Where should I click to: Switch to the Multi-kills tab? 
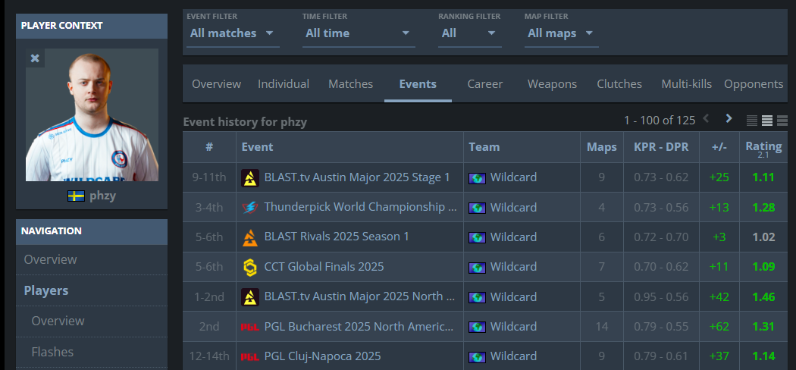(686, 83)
